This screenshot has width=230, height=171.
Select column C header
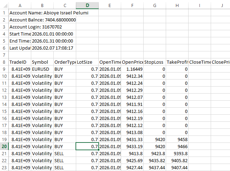tap(65, 6)
